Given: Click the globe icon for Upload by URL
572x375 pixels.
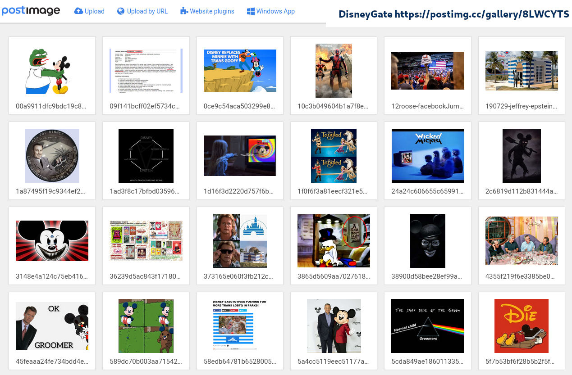Looking at the screenshot, I should click(x=121, y=11).
